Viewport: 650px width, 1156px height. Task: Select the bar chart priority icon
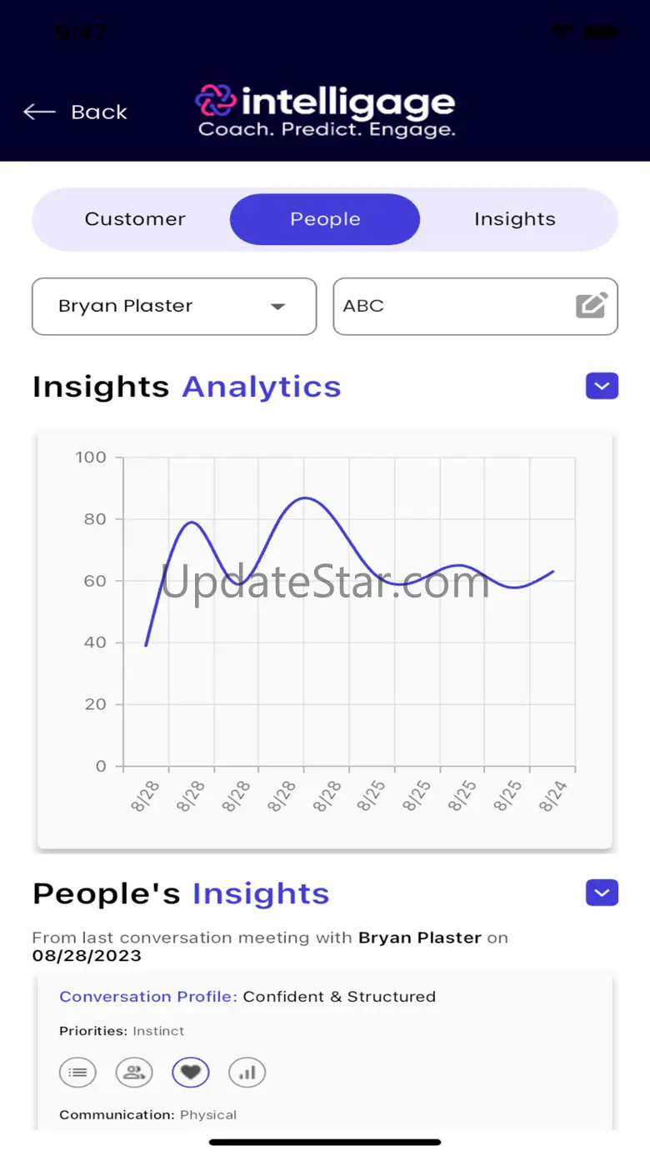247,1073
